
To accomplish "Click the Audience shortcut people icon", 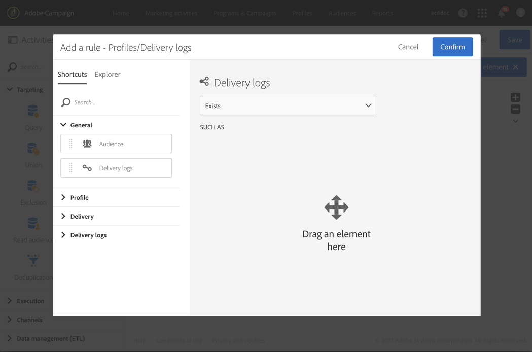I will point(87,144).
